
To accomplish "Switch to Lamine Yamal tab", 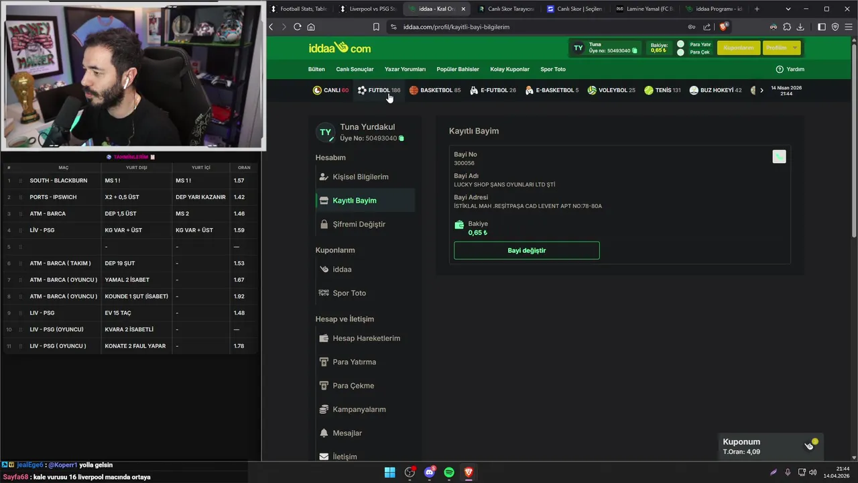I will pyautogui.click(x=643, y=9).
